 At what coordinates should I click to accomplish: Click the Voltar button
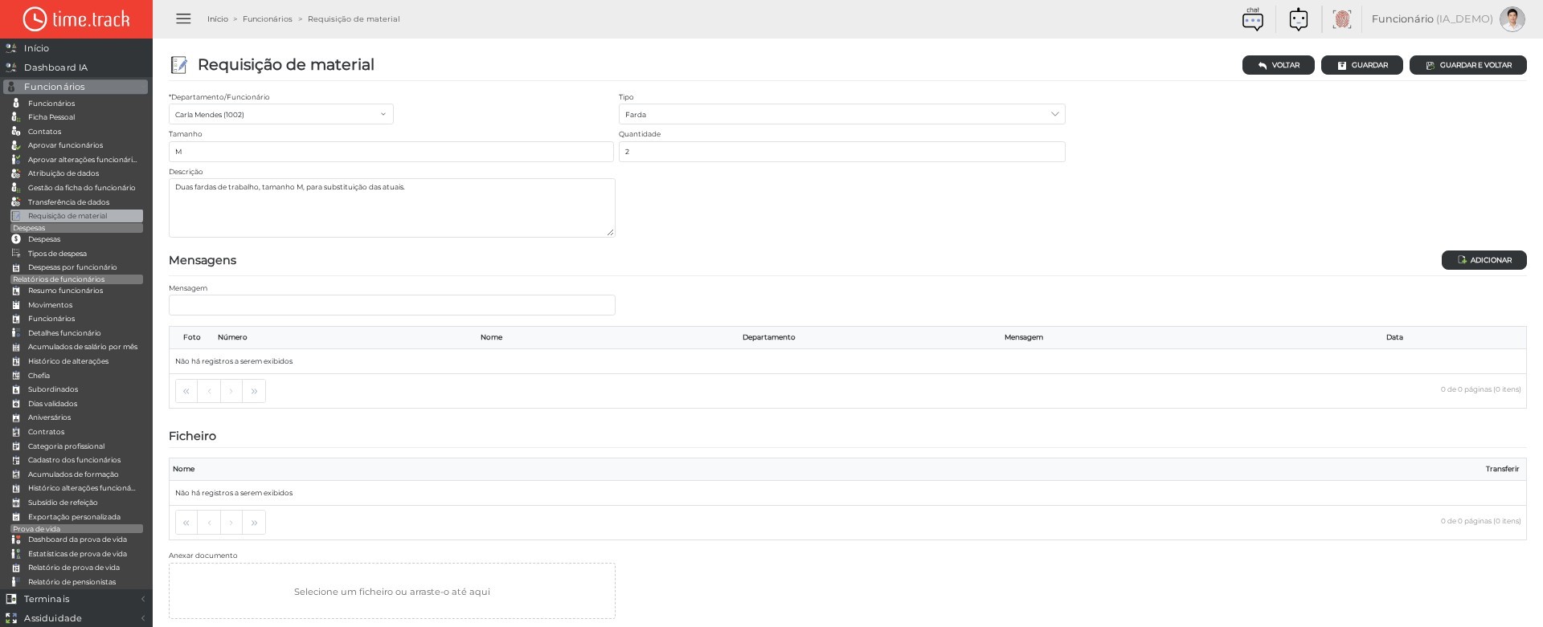click(1279, 65)
